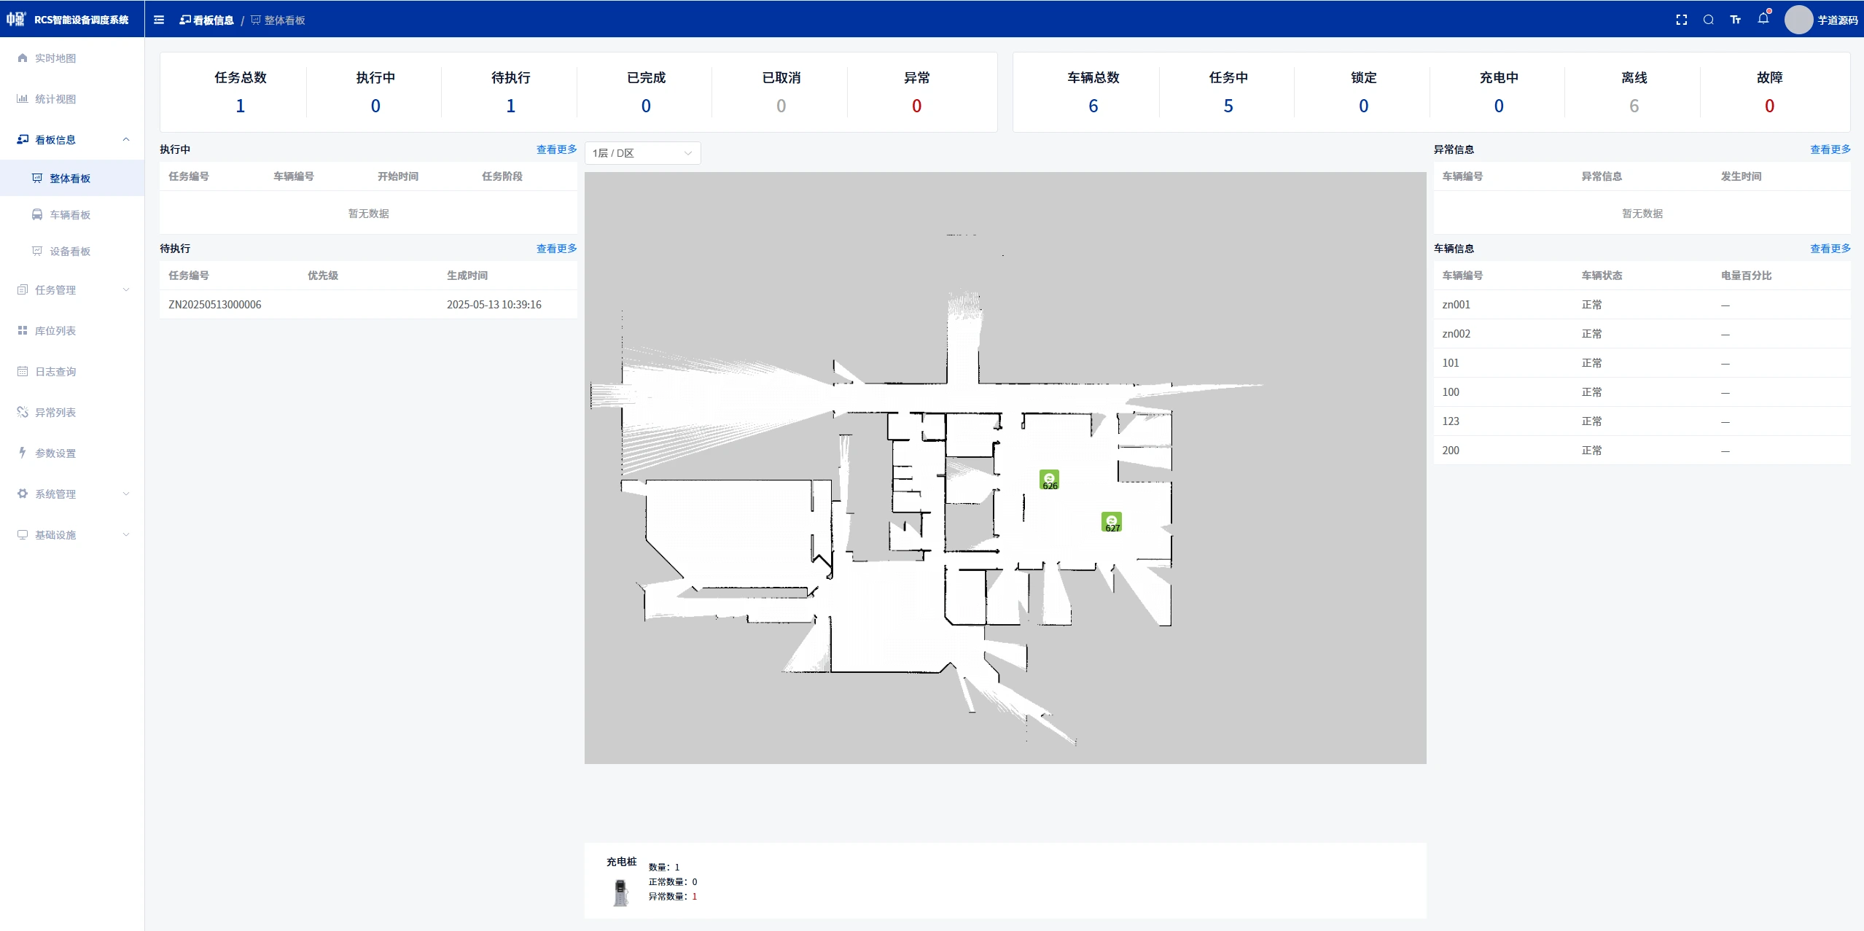Click the user avatar in header
The height and width of the screenshot is (931, 1864).
1798,20
